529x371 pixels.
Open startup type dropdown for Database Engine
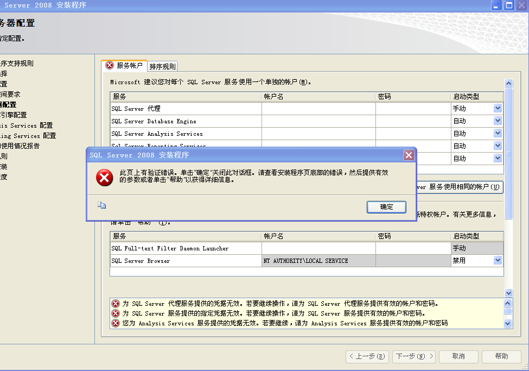coord(498,121)
